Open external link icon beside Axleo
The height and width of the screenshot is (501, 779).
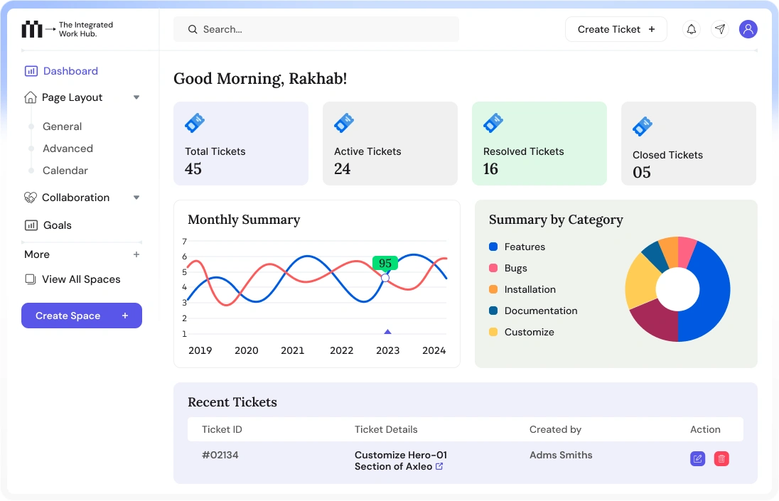pos(439,466)
